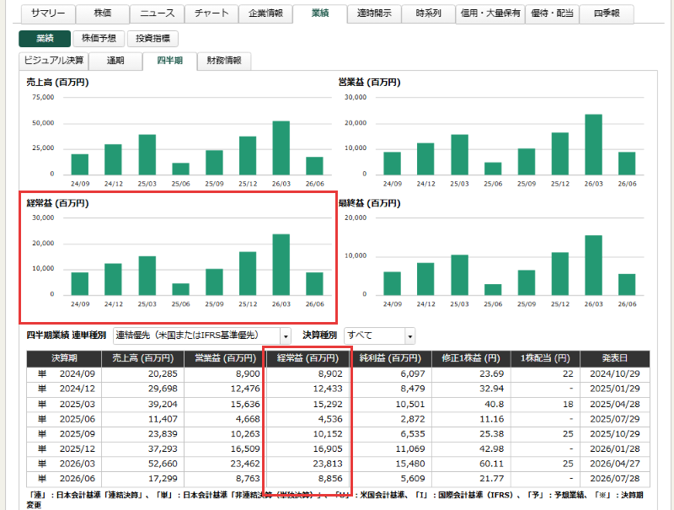Click the 経常益 (百万円) column header
The width and height of the screenshot is (674, 510).
click(x=308, y=358)
